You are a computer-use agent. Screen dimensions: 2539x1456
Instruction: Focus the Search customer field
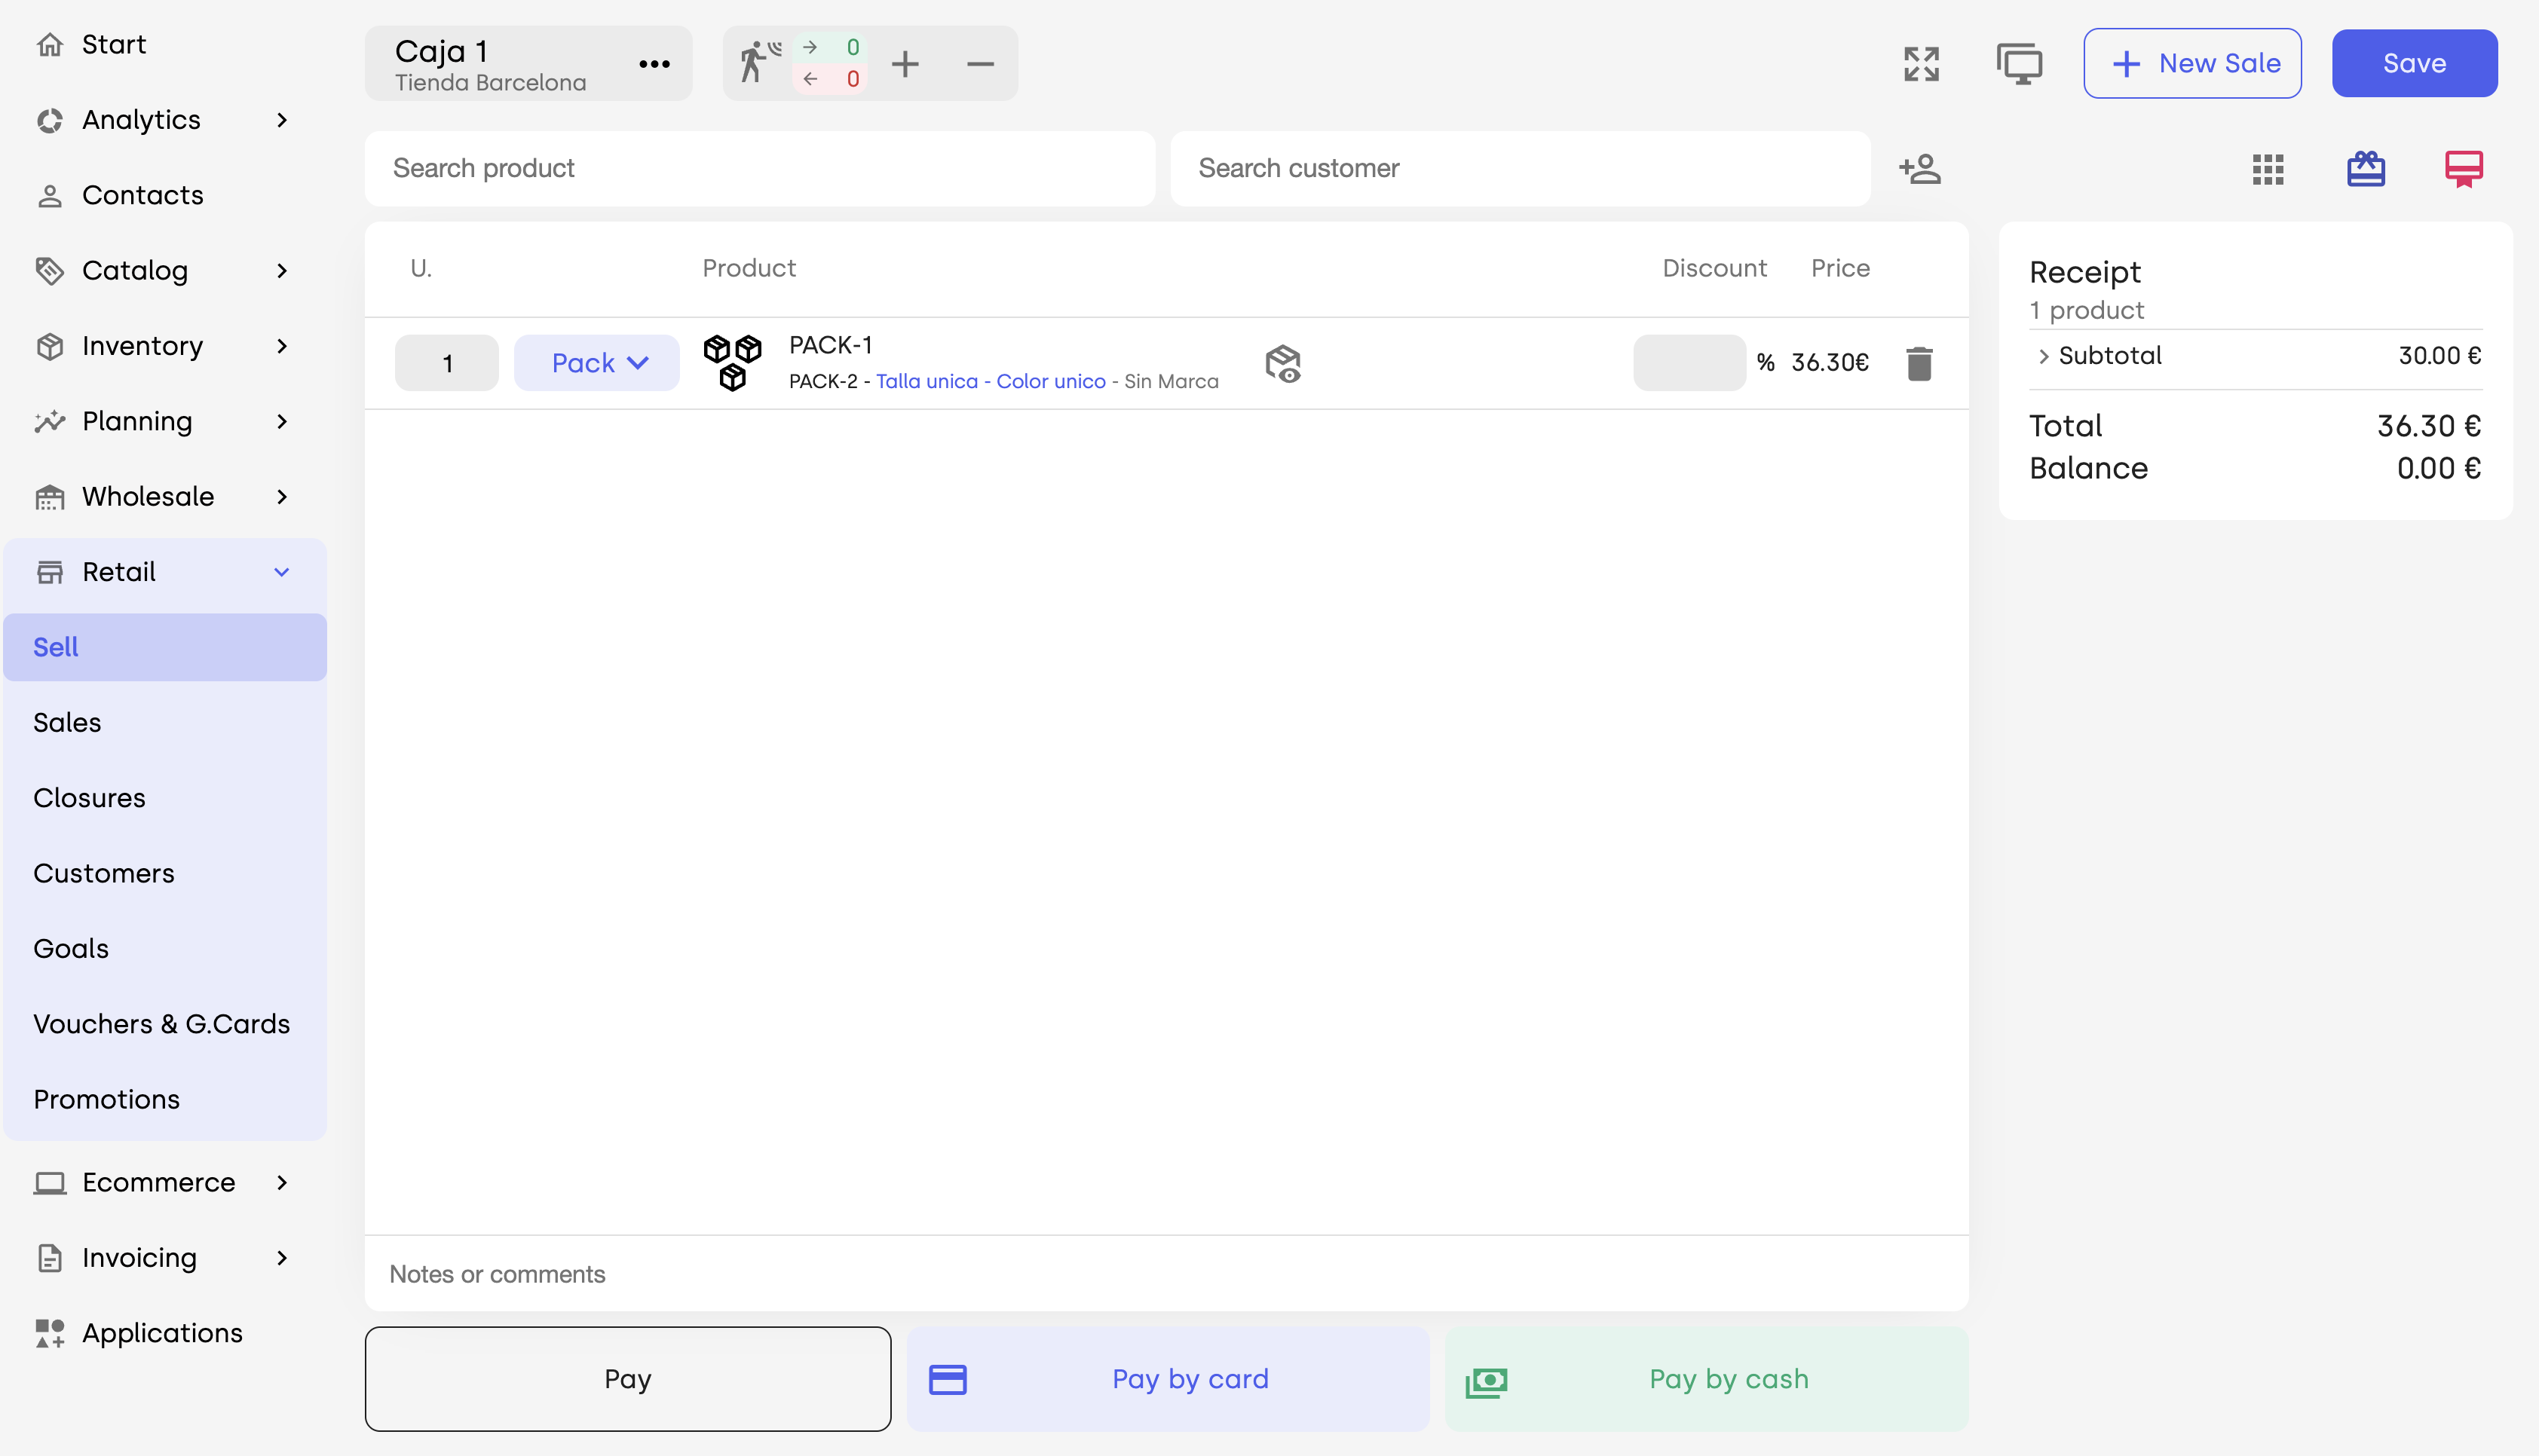(x=1520, y=169)
